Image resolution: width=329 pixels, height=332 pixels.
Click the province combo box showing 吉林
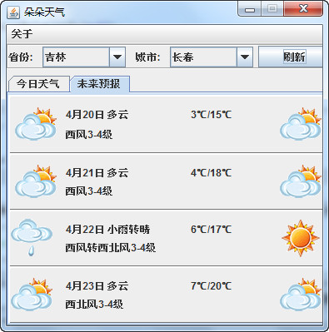[x=84, y=57]
